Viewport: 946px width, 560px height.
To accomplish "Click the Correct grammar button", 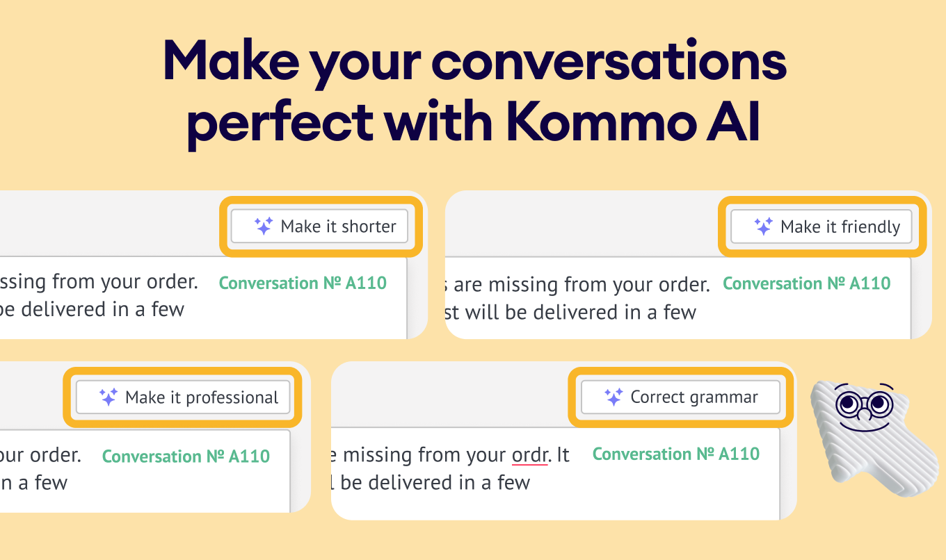I will 681,397.
